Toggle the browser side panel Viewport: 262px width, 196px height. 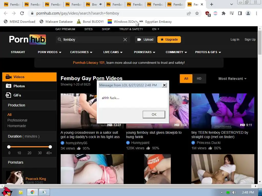coord(240,13)
